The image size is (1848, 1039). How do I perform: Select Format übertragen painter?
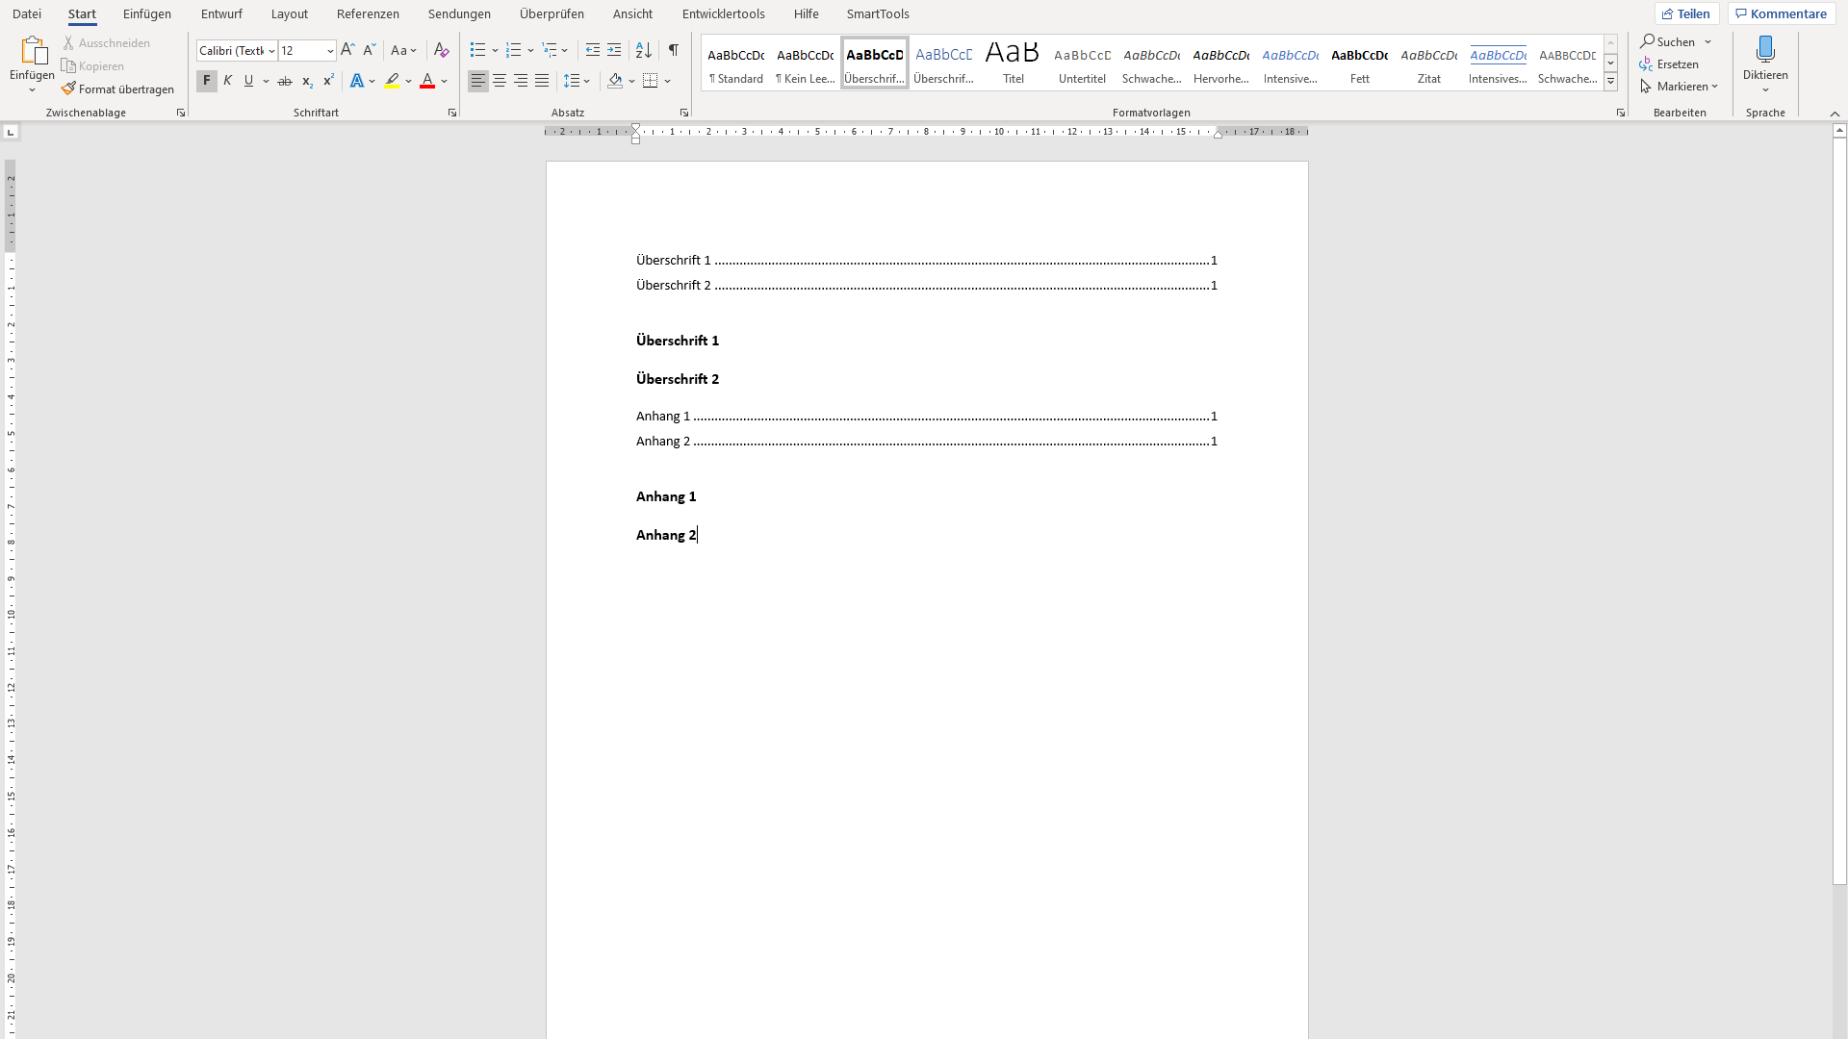tap(118, 89)
